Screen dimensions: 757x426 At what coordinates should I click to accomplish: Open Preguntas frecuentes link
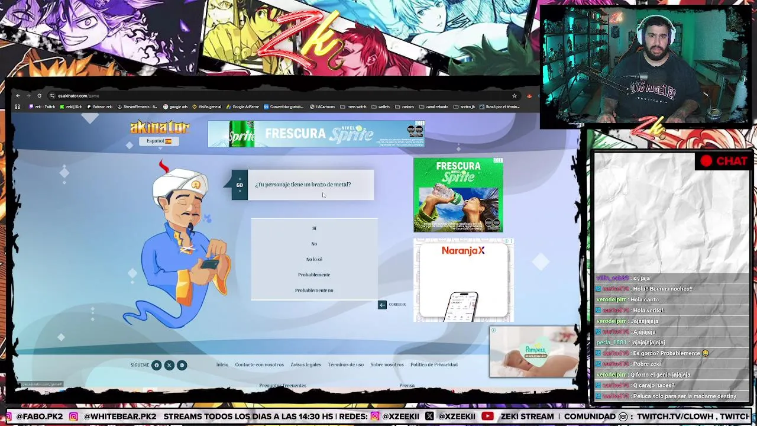click(x=283, y=385)
